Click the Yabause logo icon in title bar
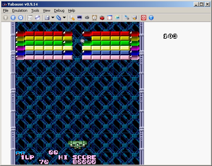 (5, 4)
